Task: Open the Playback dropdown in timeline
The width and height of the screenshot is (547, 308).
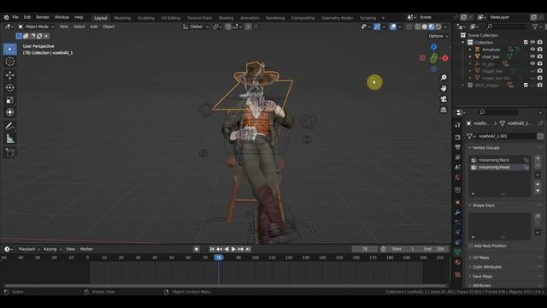Action: click(28, 249)
